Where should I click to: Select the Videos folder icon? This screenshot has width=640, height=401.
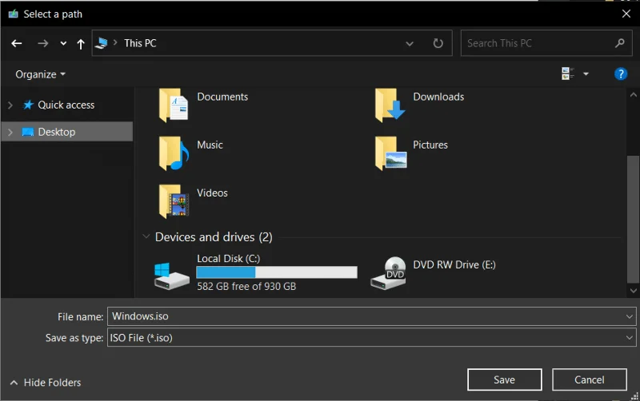[x=174, y=201]
